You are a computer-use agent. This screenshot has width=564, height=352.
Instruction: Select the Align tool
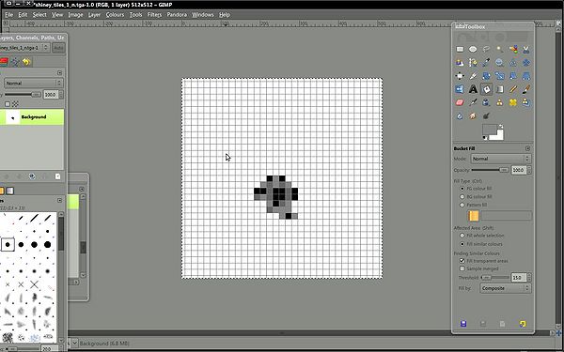(460, 76)
